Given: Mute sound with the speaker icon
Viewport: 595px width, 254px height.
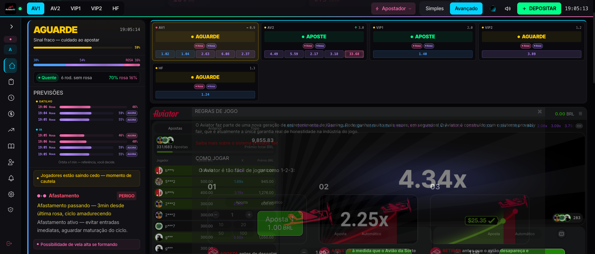Looking at the screenshot, I should point(508,9).
